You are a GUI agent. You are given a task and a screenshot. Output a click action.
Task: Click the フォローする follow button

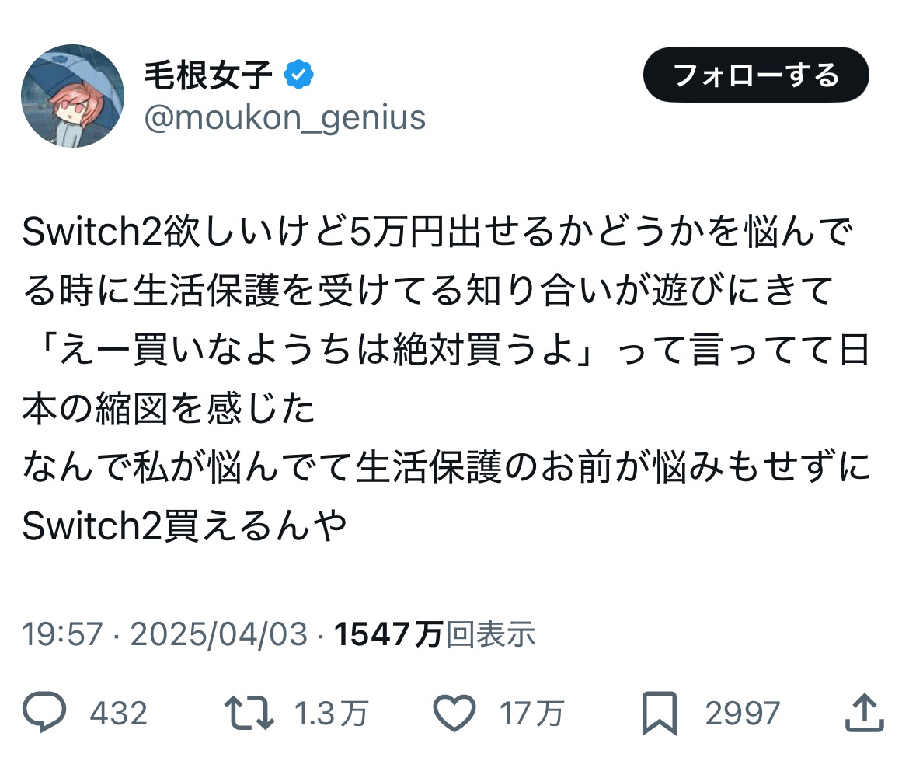755,75
